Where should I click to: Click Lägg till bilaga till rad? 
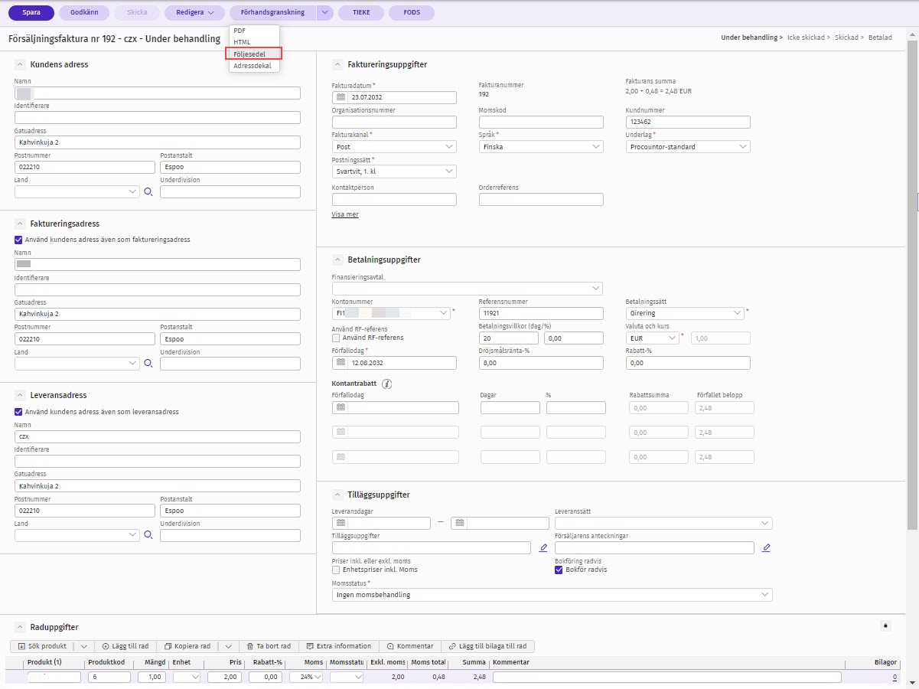[488, 646]
